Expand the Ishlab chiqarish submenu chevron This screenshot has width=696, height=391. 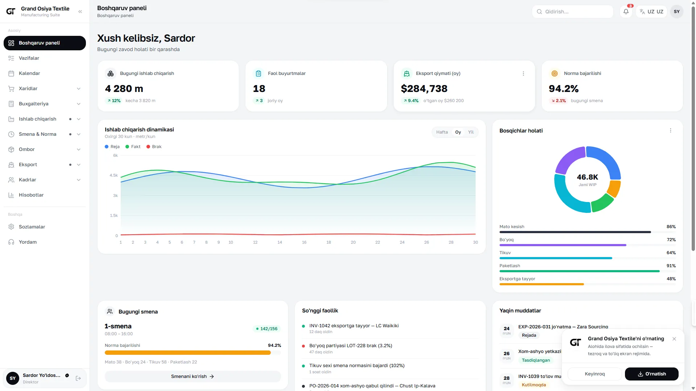click(x=78, y=119)
